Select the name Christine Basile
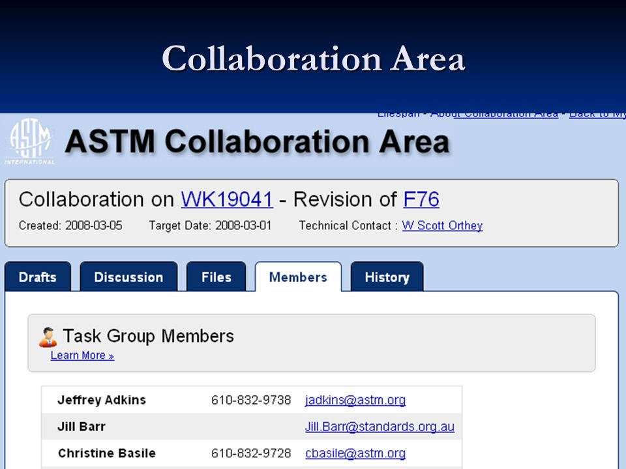Screen dimensions: 626x469 click(x=106, y=453)
